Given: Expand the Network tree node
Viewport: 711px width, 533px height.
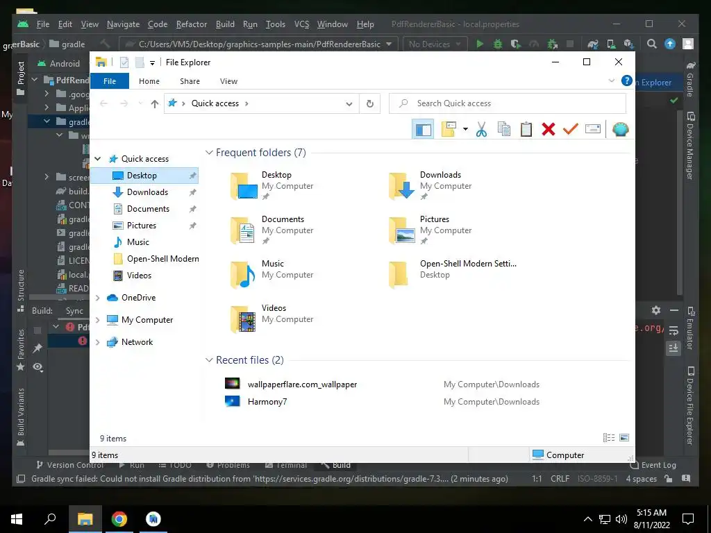Looking at the screenshot, I should (x=97, y=342).
